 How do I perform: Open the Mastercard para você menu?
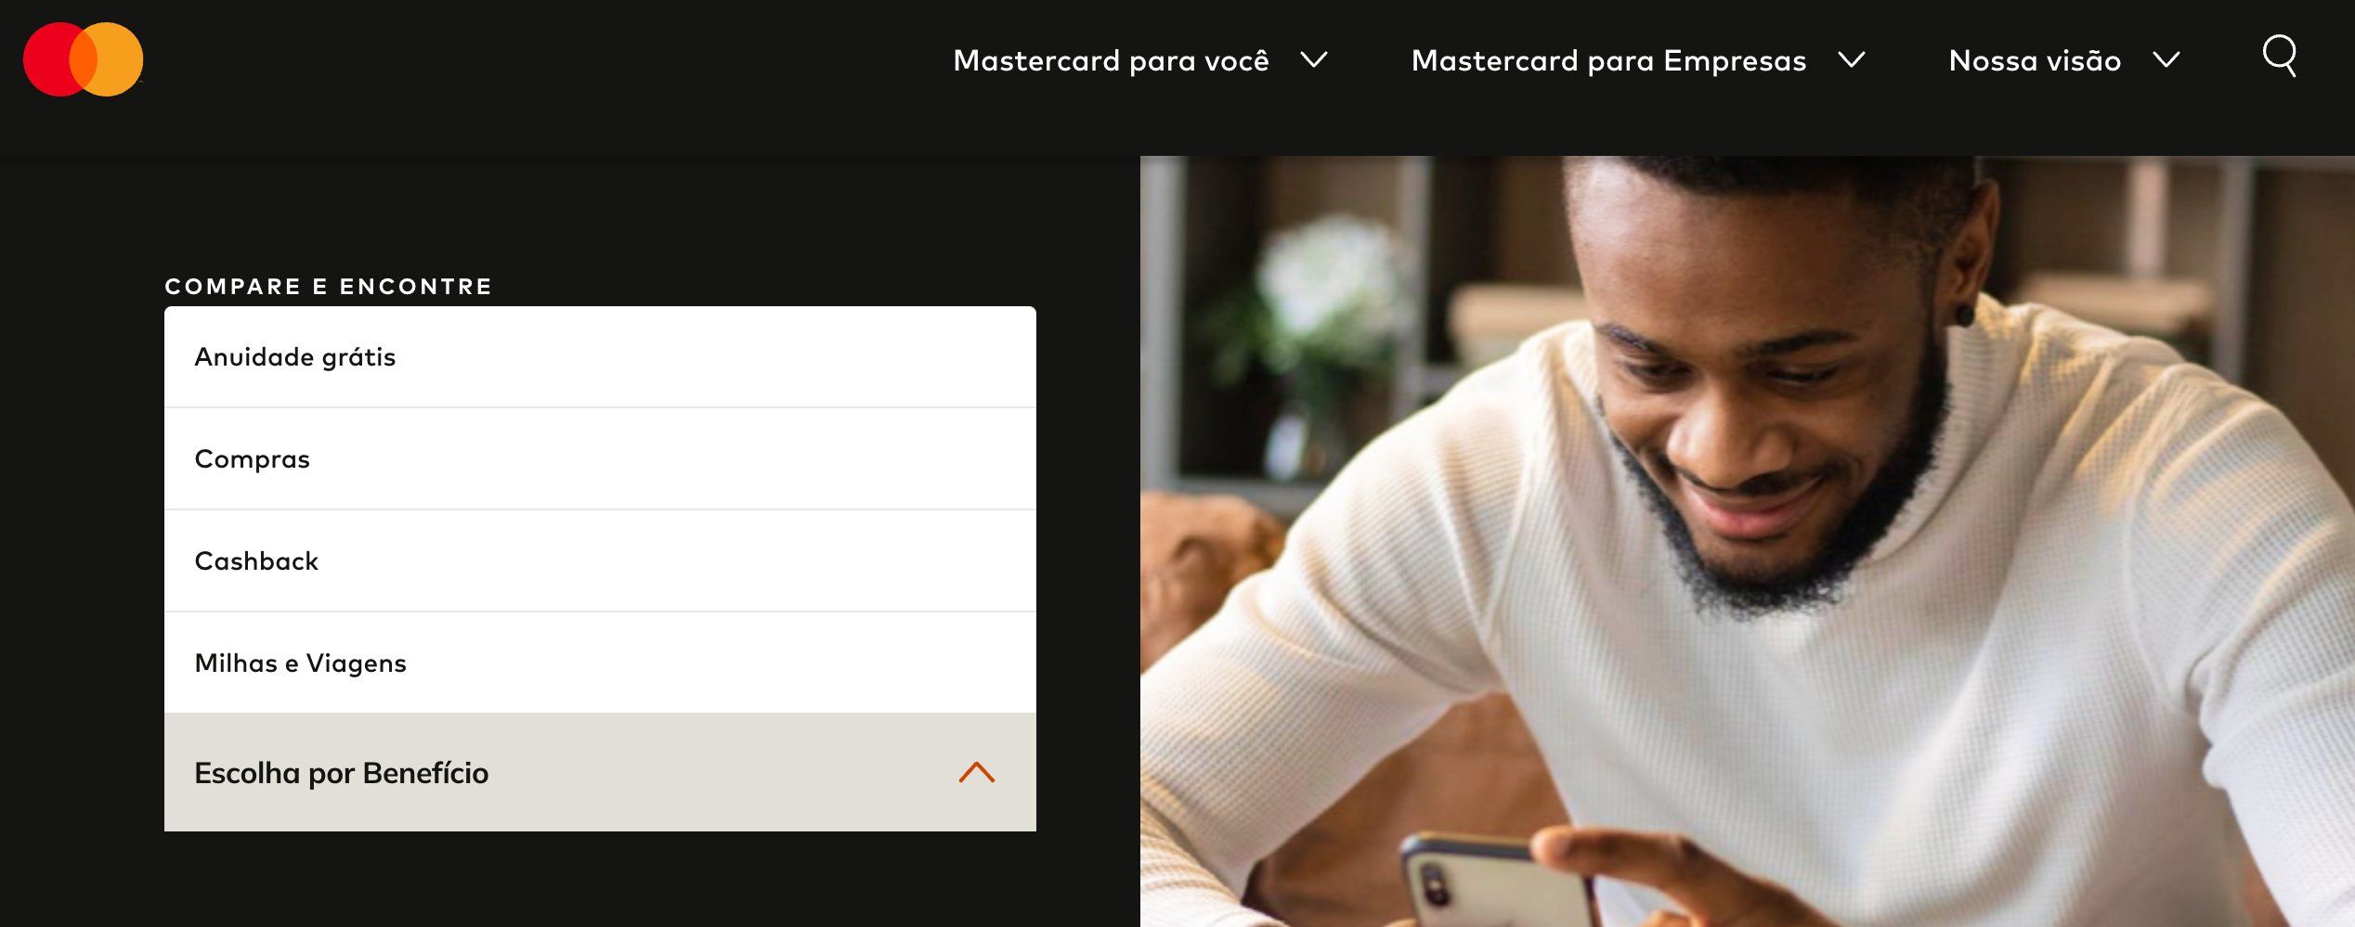[x=1111, y=60]
